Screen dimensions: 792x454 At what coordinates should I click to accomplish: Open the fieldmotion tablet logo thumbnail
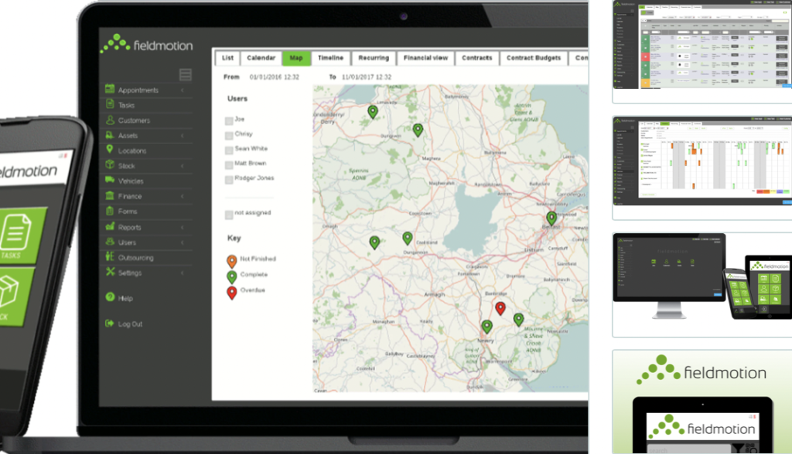pyautogui.click(x=702, y=401)
